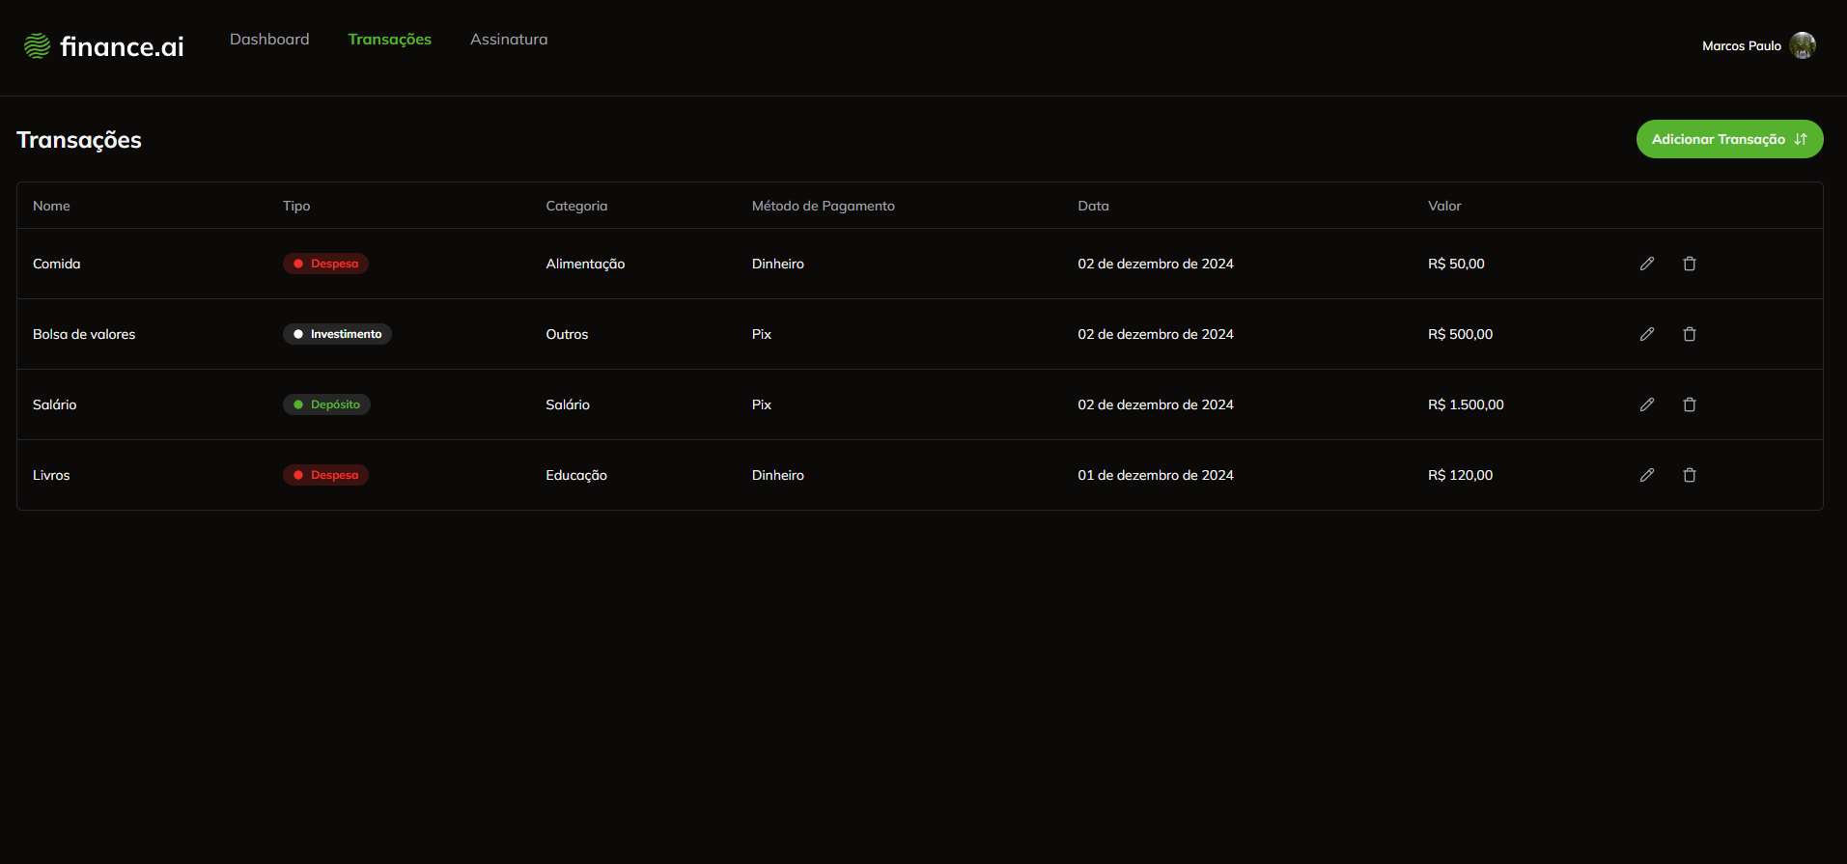This screenshot has height=864, width=1847.
Task: Open the Assinatura tab
Action: (509, 40)
